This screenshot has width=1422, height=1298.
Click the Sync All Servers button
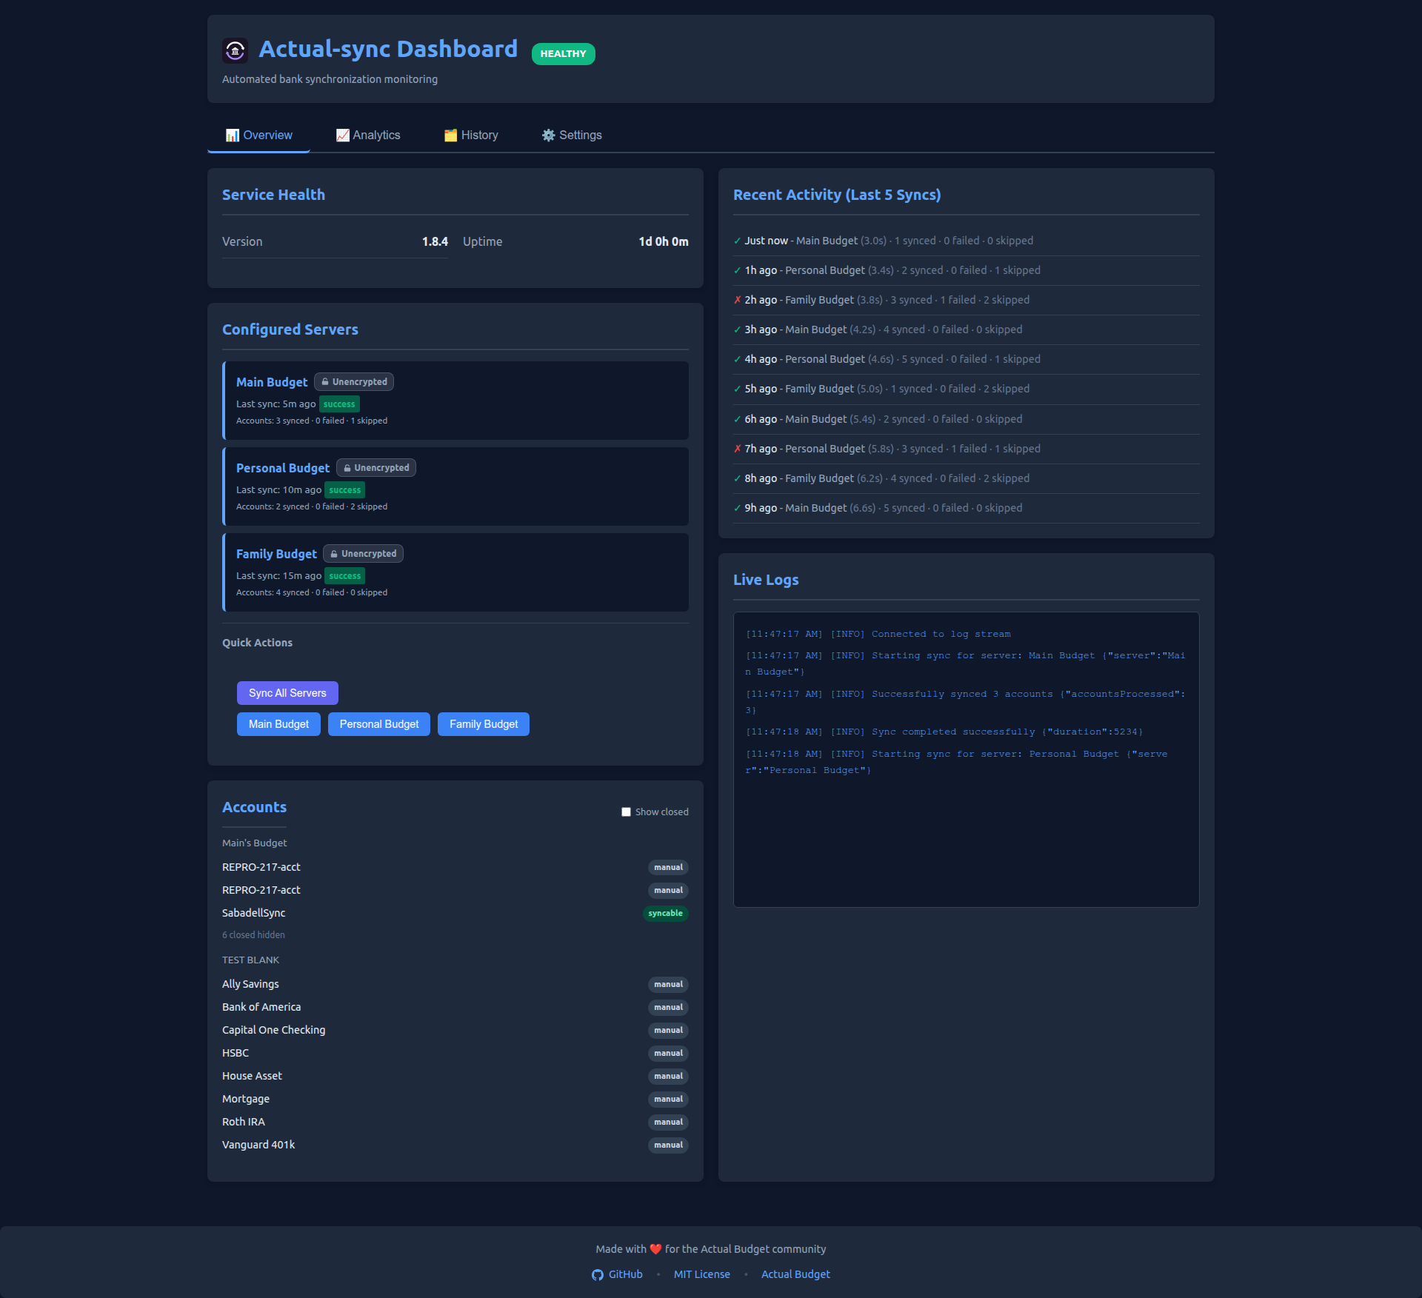click(x=287, y=693)
